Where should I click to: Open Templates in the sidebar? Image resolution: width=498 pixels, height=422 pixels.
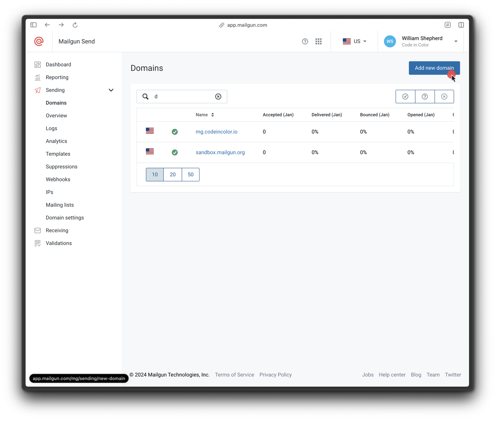pyautogui.click(x=58, y=154)
